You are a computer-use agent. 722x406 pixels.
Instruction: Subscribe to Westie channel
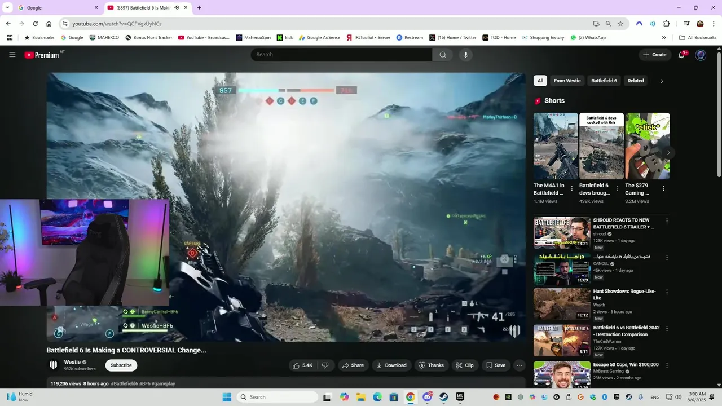(x=121, y=365)
